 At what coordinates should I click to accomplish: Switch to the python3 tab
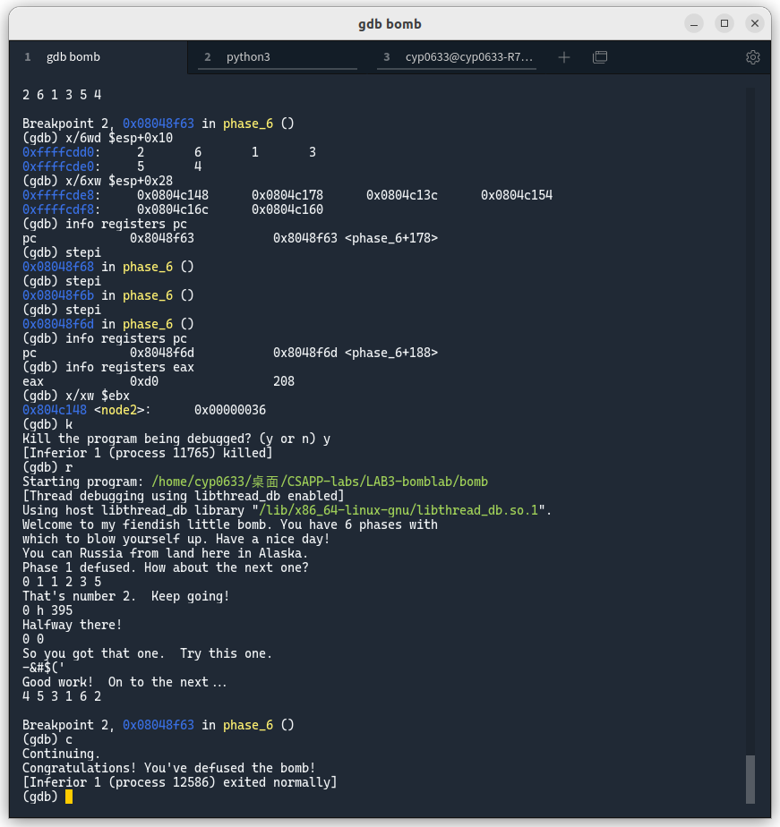click(x=278, y=57)
